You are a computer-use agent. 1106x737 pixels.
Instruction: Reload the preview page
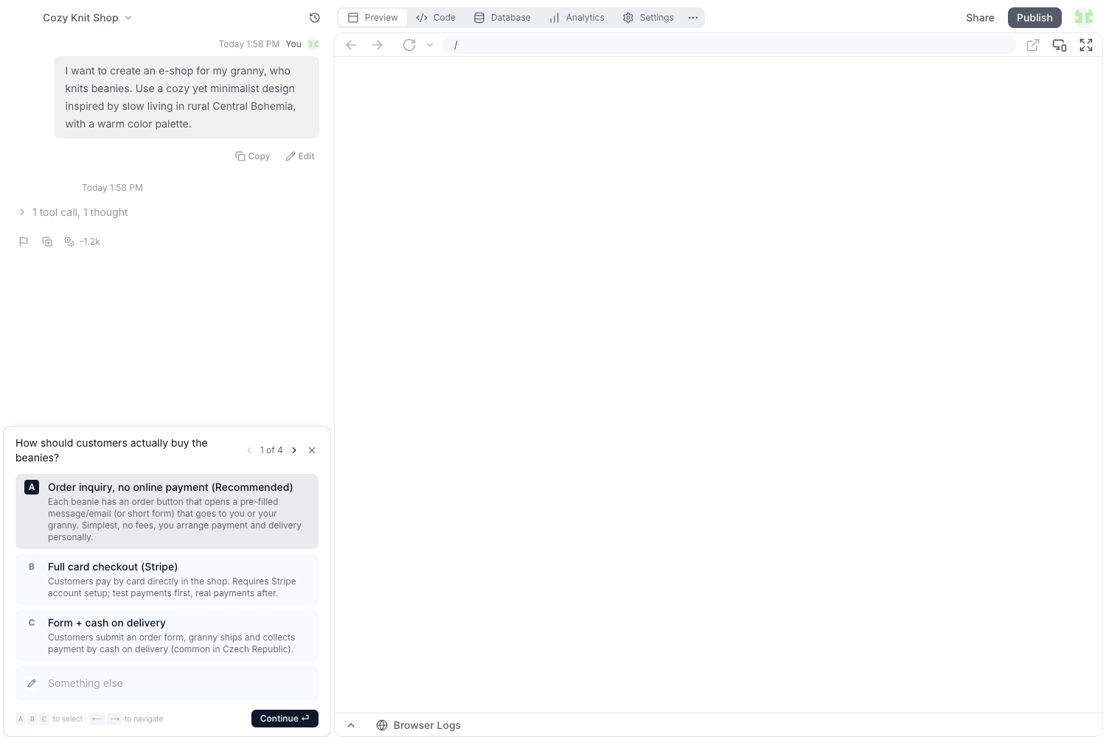coord(409,45)
